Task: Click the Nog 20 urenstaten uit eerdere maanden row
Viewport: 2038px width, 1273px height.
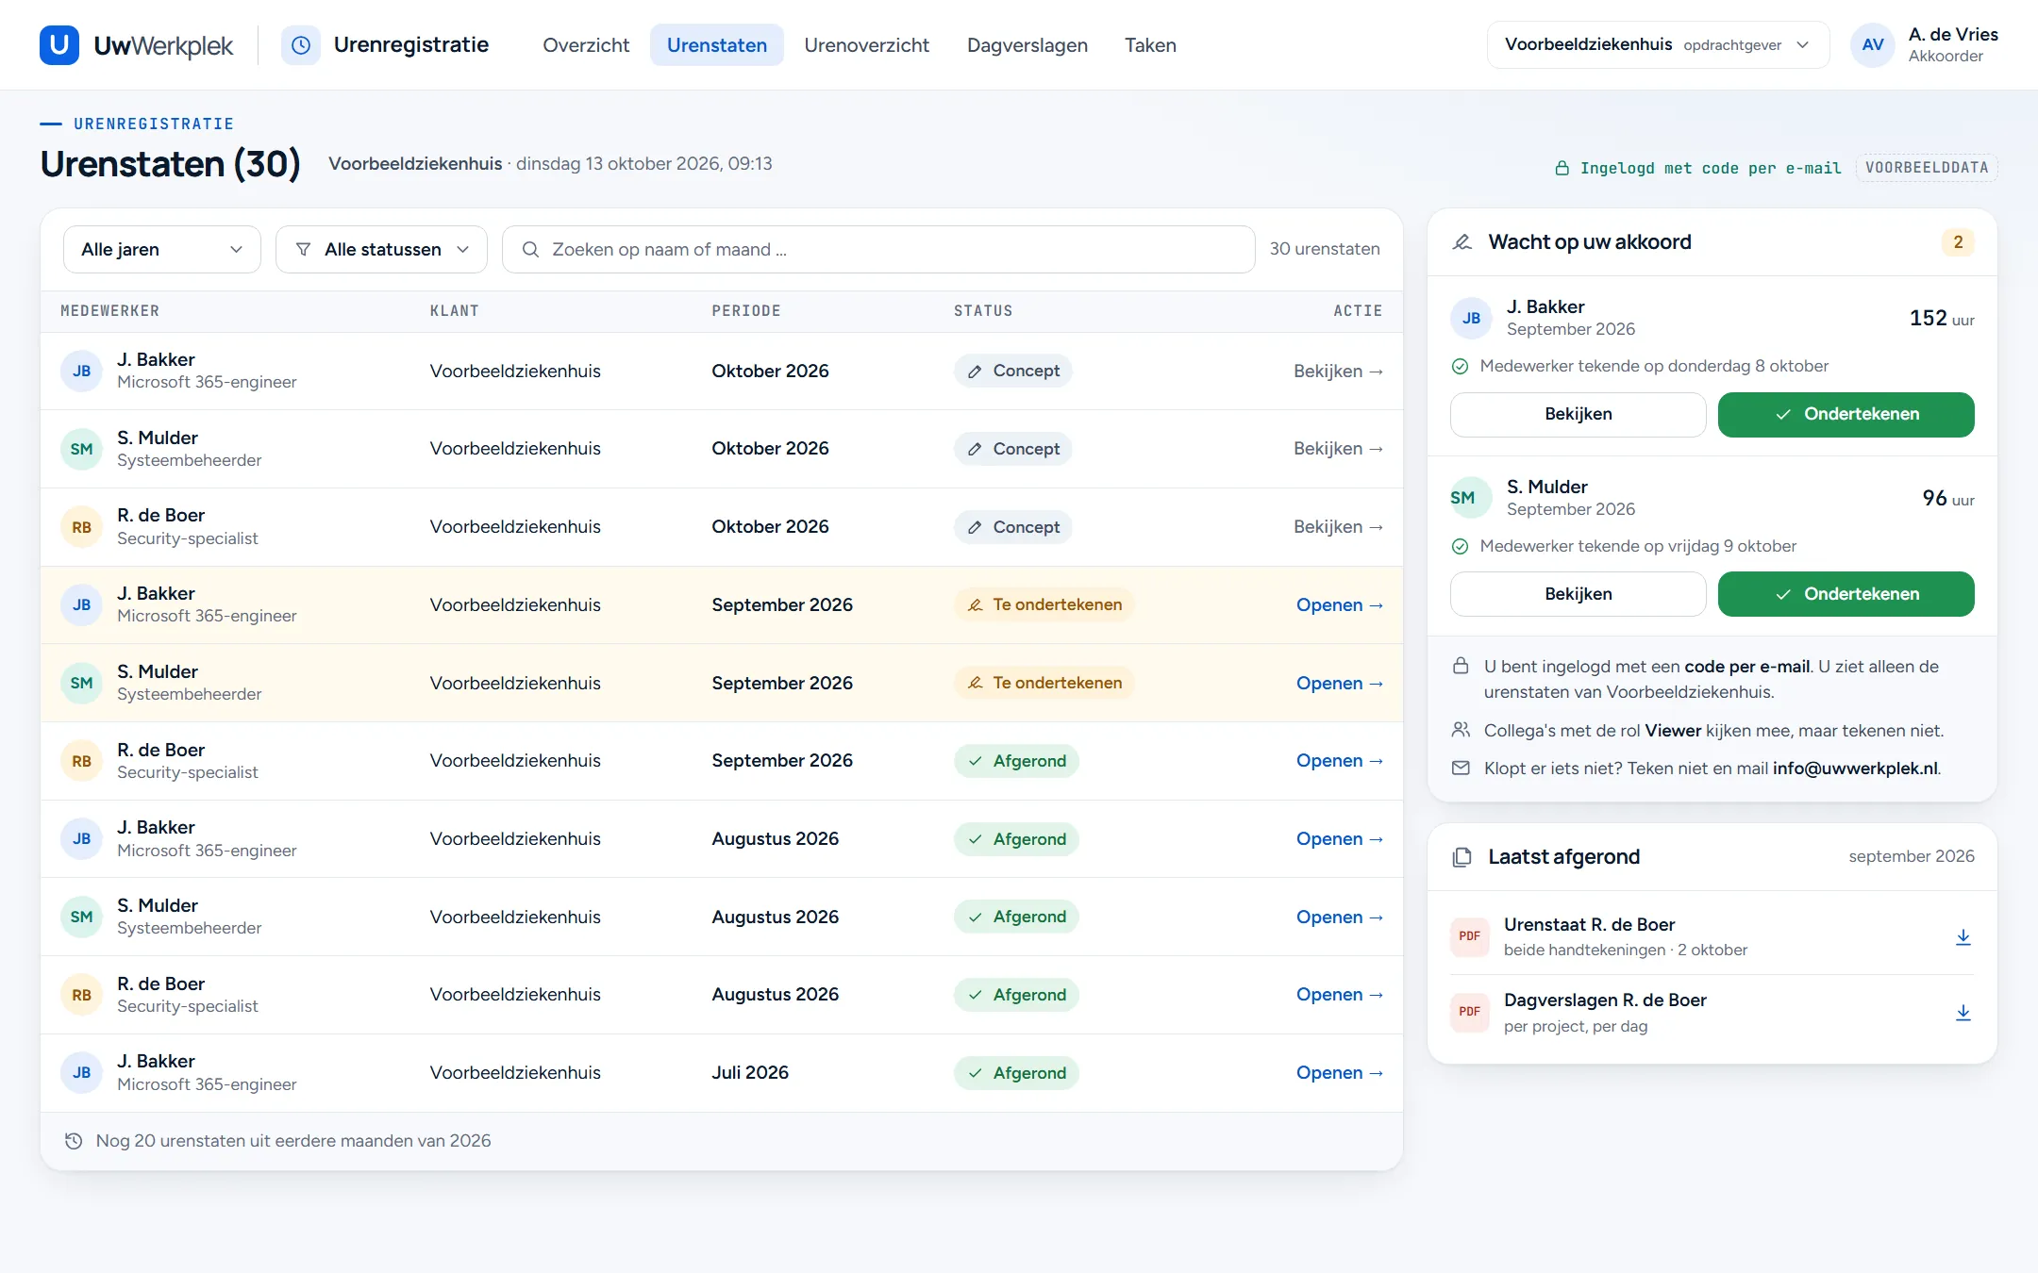Action: [721, 1141]
